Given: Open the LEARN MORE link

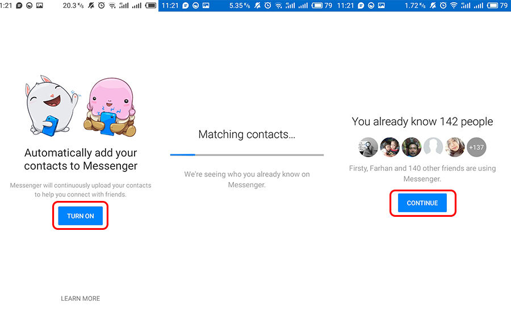Looking at the screenshot, I should 81,299.
